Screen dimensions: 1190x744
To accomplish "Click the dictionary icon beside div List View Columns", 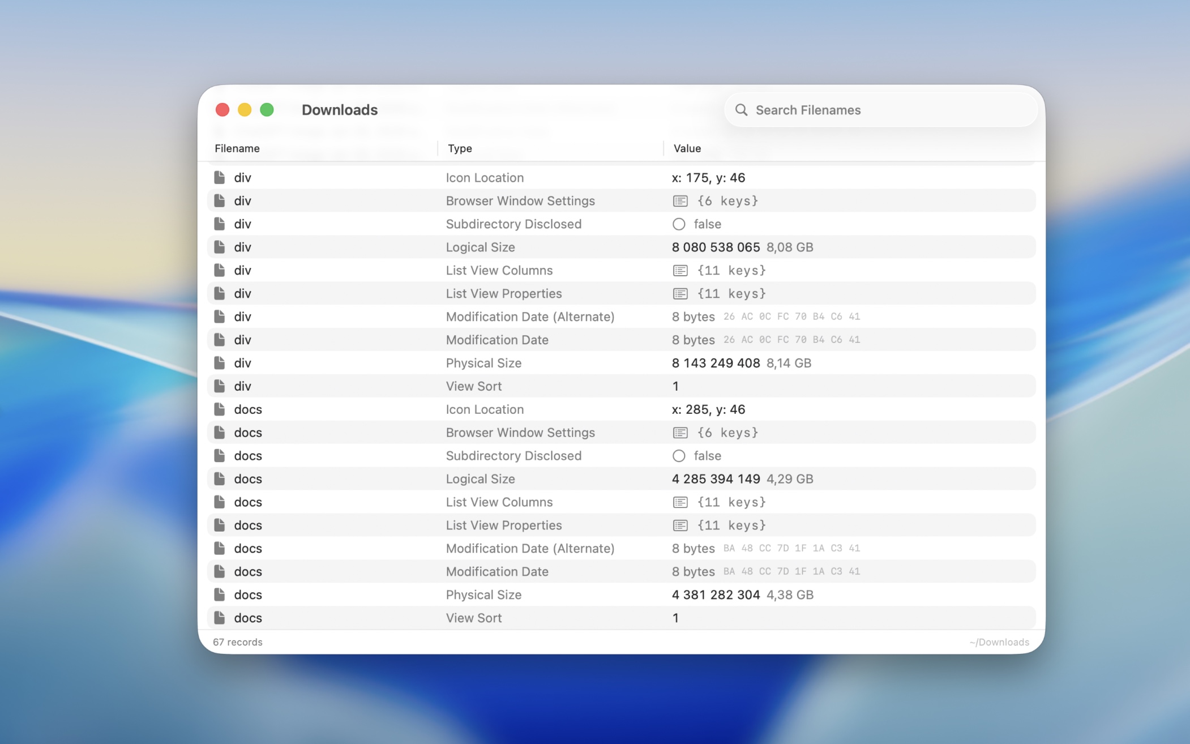I will [x=679, y=270].
